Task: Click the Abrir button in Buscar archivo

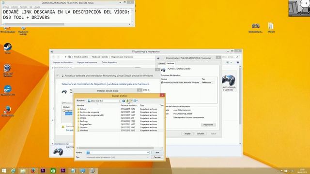Action: coord(157,153)
